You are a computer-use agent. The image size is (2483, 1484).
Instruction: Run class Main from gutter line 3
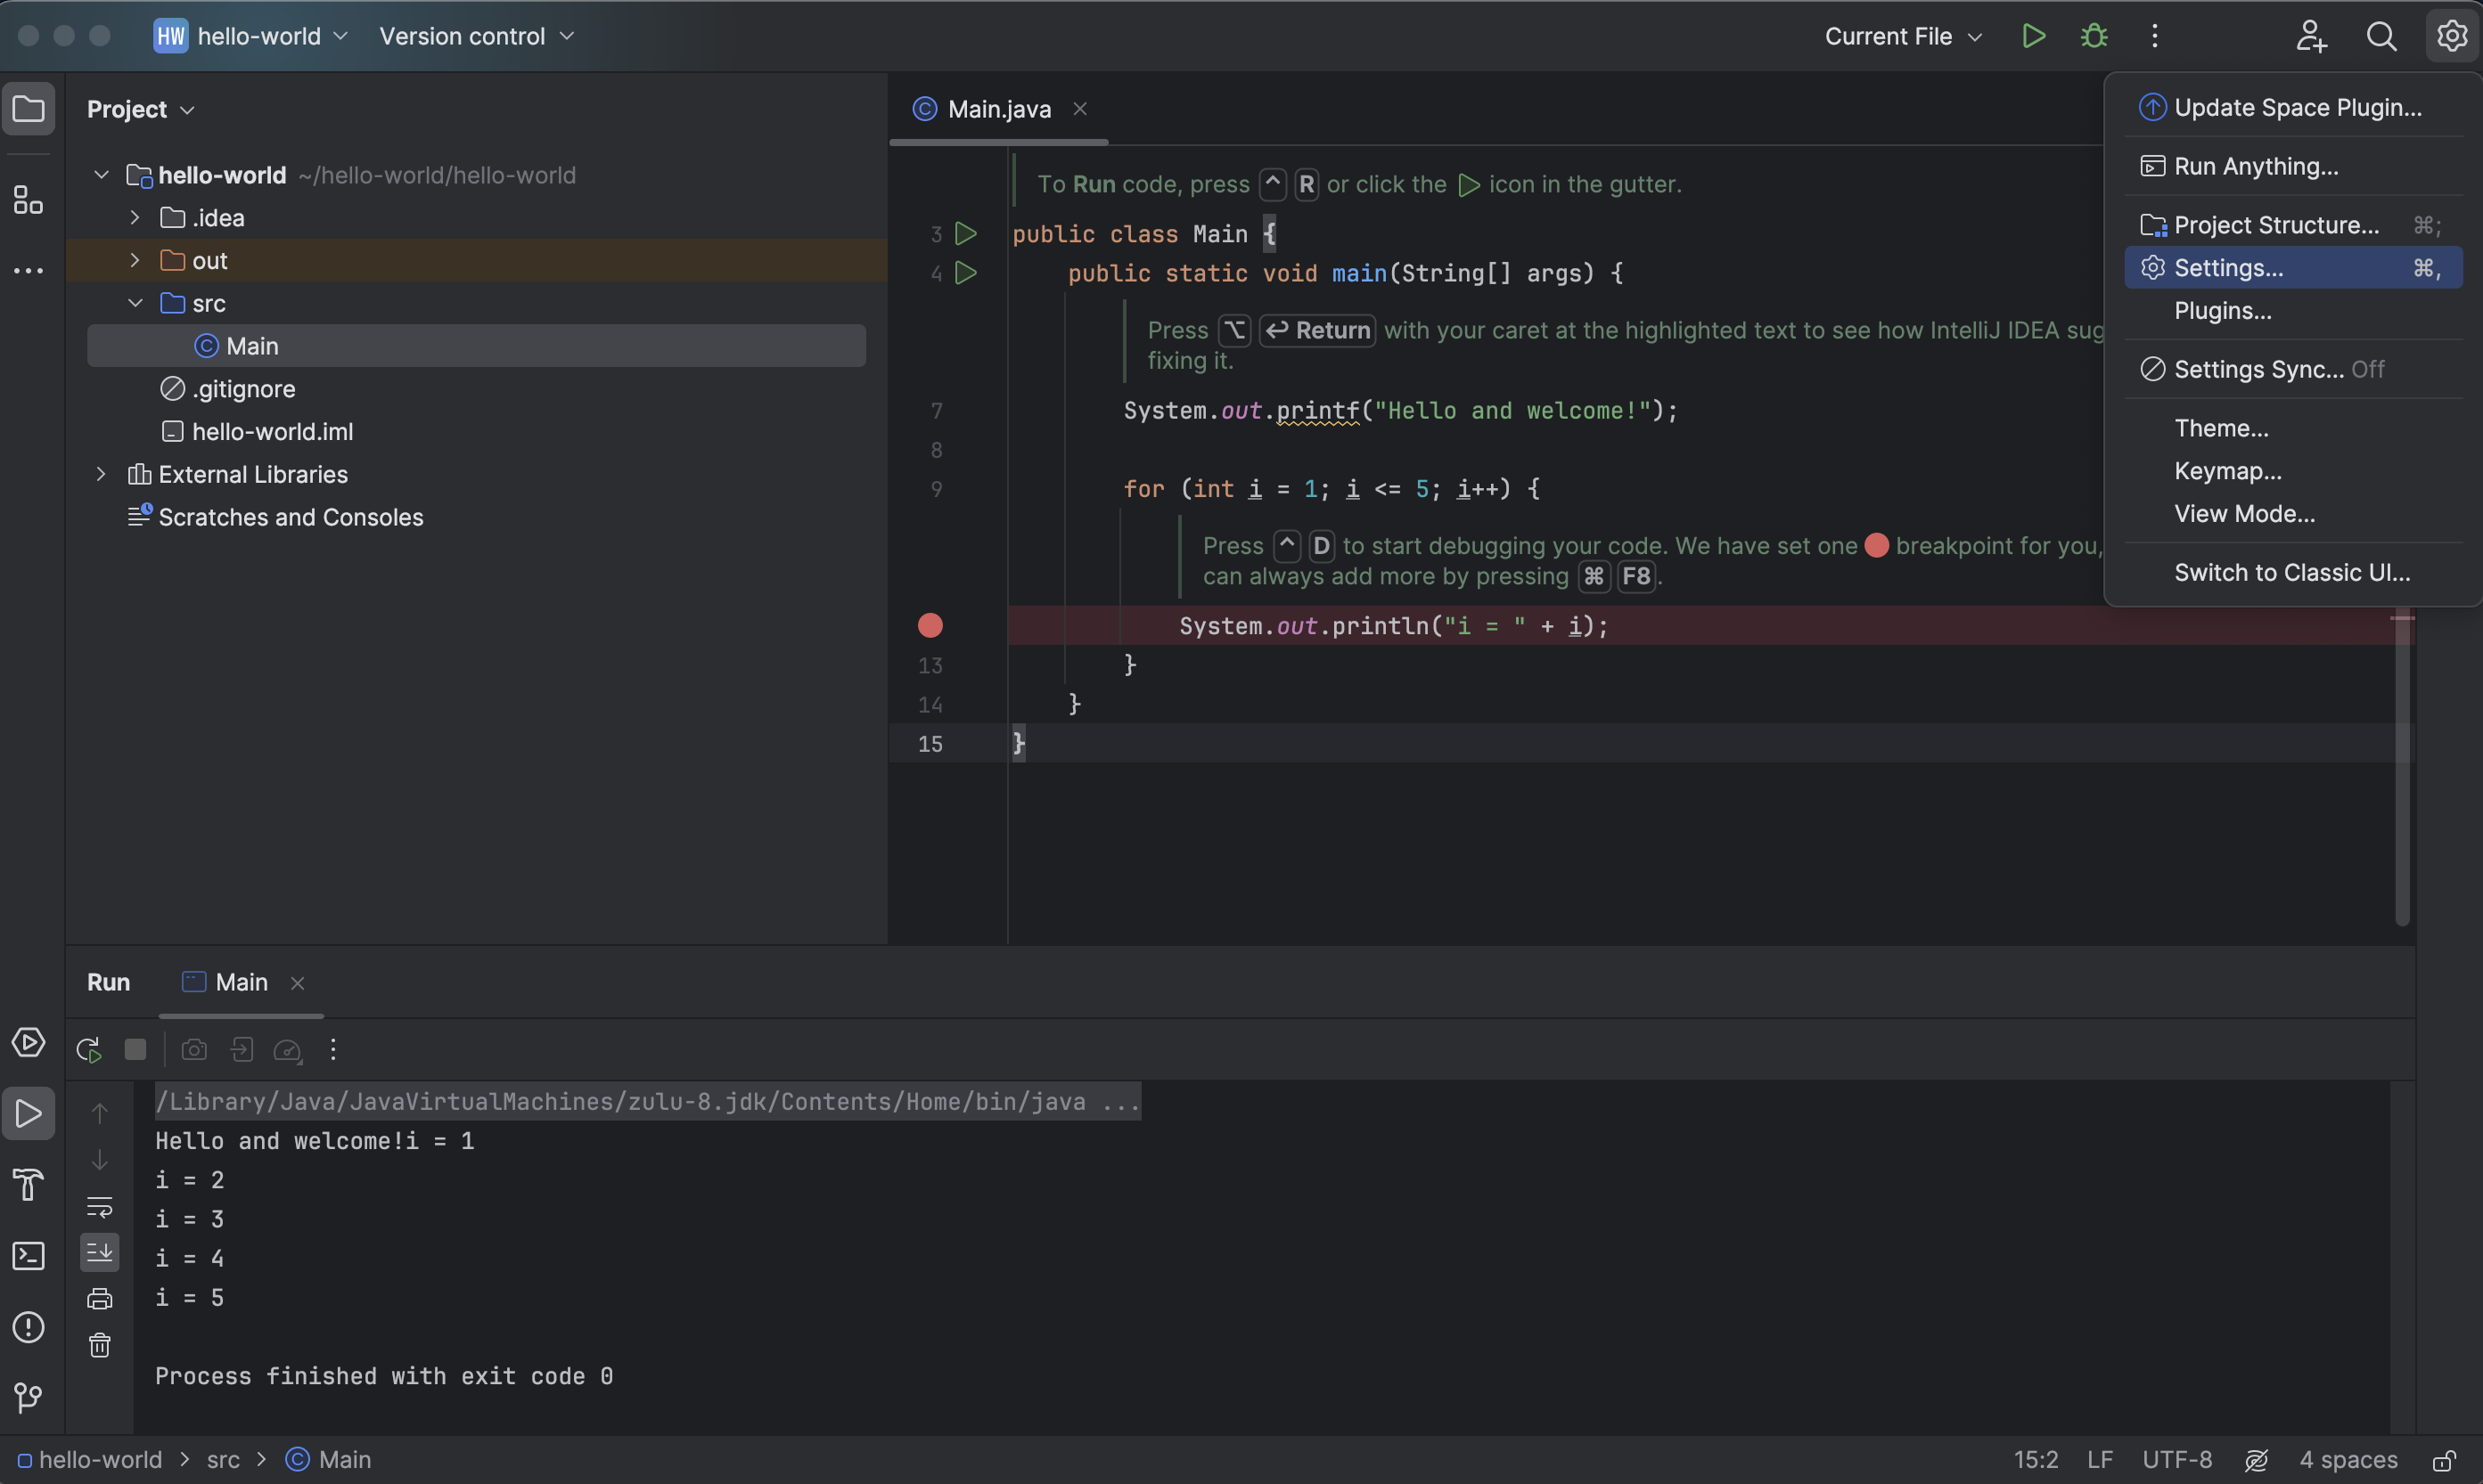tap(965, 233)
